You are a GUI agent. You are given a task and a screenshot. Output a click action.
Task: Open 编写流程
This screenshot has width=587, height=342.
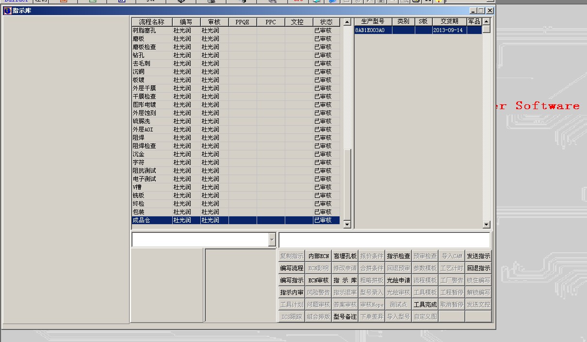(292, 268)
